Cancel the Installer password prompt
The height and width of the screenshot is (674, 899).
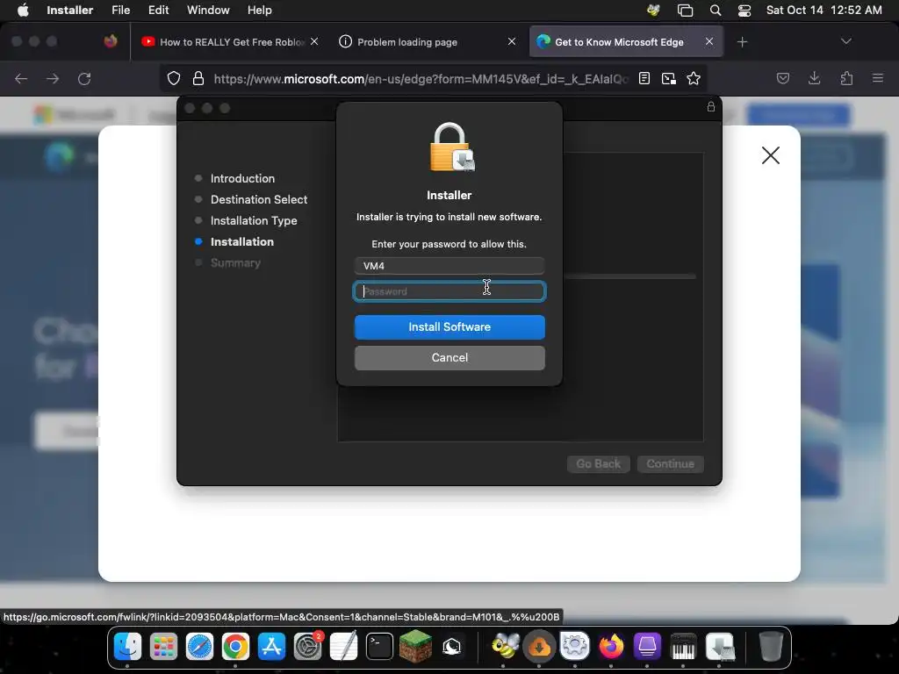coord(449,358)
